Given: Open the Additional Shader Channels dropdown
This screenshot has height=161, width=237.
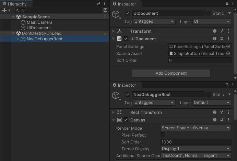Looking at the screenshot, I should coord(196,155).
